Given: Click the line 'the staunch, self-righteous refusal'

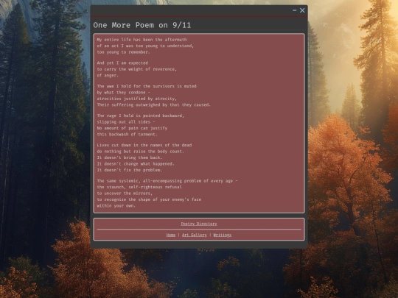Looking at the screenshot, I should (139, 187).
